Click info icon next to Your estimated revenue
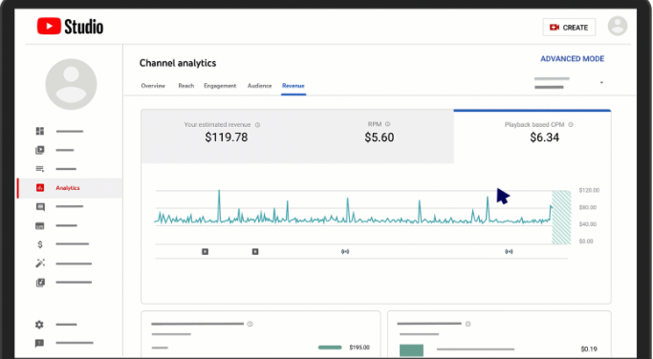 257,125
